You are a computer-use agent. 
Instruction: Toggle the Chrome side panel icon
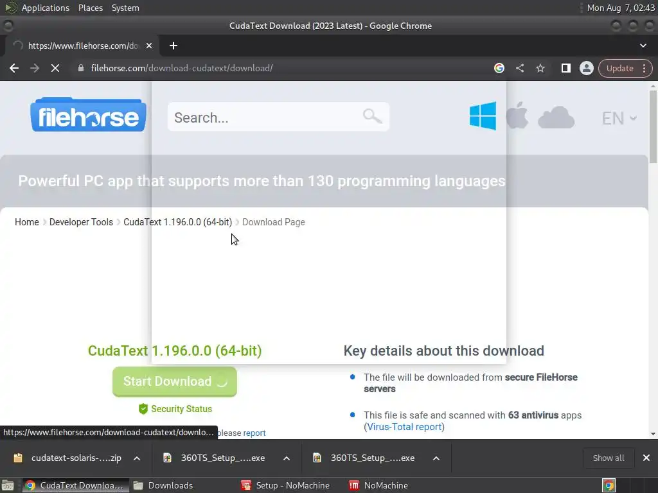tap(565, 68)
